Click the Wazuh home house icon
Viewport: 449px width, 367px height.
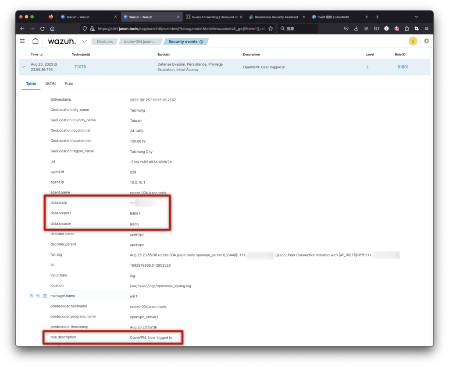tap(36, 41)
